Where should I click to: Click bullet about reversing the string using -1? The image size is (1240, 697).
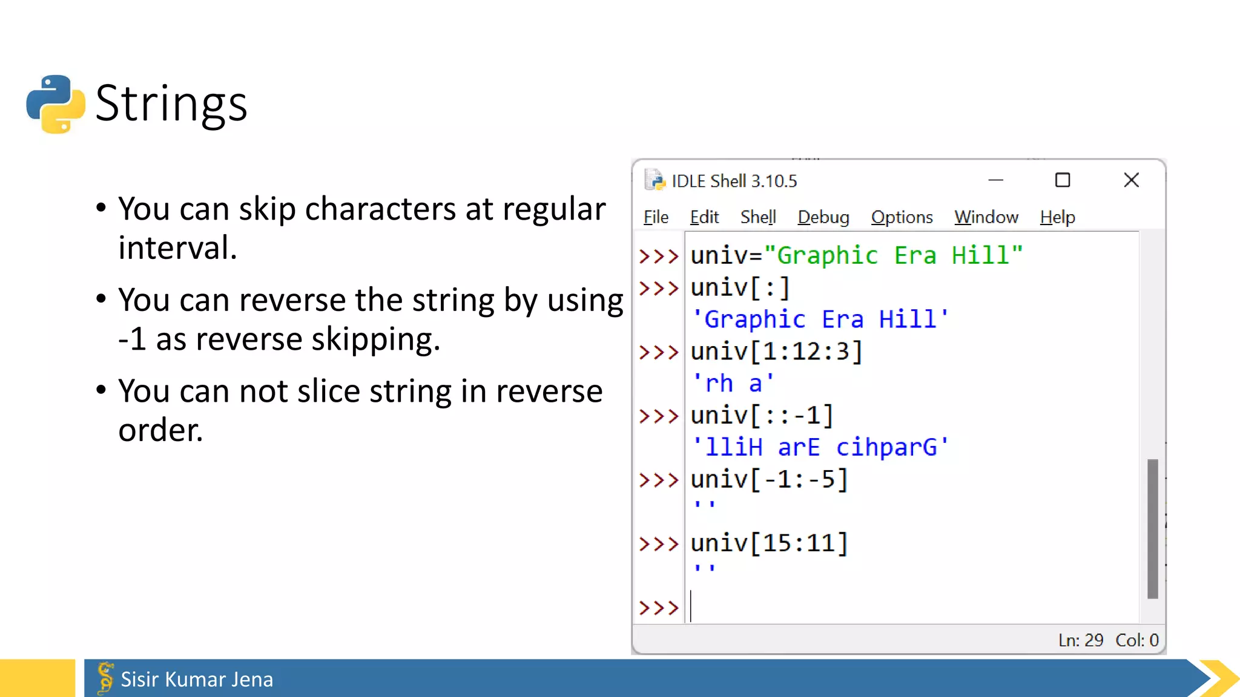(x=370, y=319)
